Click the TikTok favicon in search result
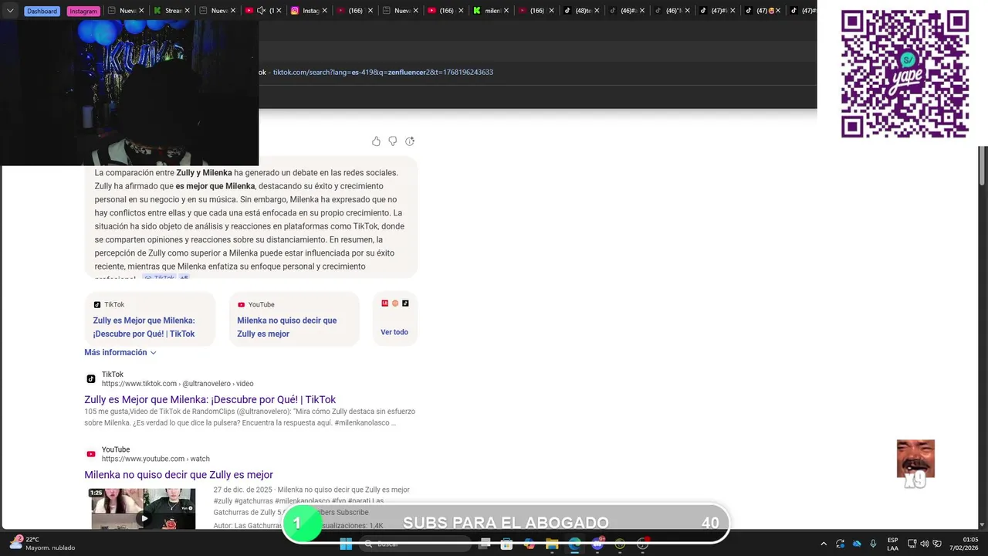 tap(91, 378)
